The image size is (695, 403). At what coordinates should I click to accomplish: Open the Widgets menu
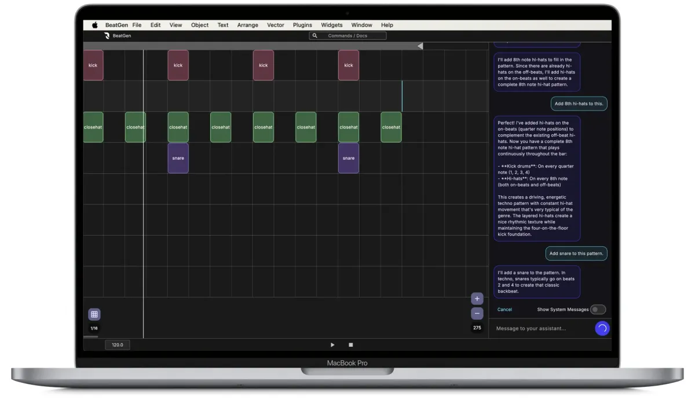(331, 25)
